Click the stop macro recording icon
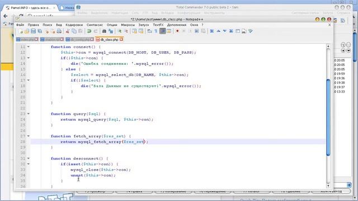Viewport: 358px width, 201px height. pos(184,31)
